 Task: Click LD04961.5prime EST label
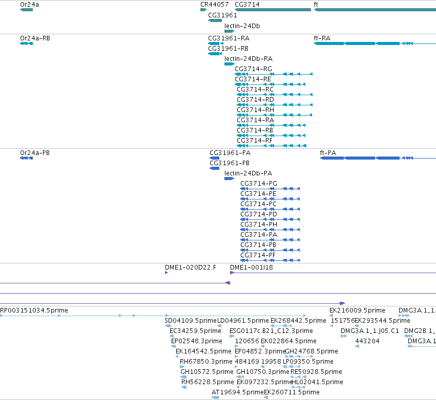[x=243, y=321]
